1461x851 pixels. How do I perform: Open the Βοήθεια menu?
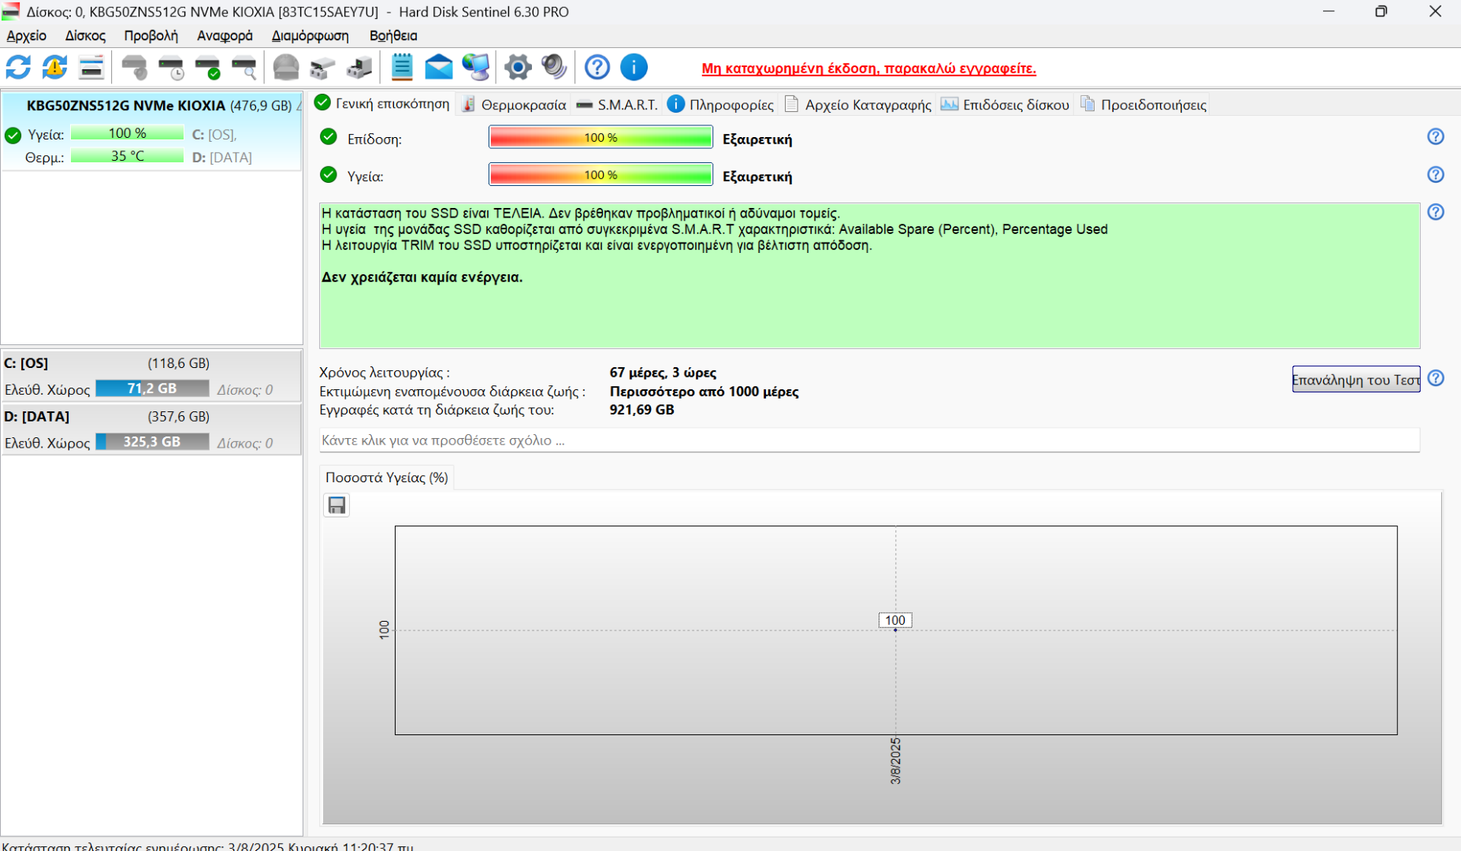tap(393, 35)
